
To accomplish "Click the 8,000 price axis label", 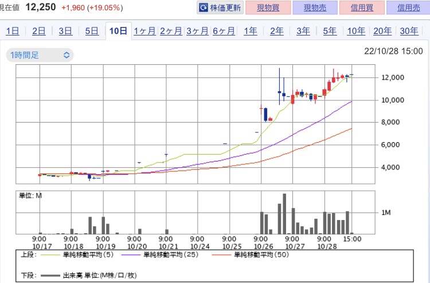I will [390, 122].
